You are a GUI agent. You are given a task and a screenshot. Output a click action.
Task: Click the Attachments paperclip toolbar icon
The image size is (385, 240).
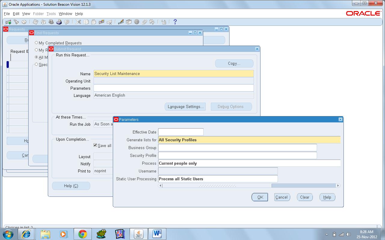coord(144,22)
